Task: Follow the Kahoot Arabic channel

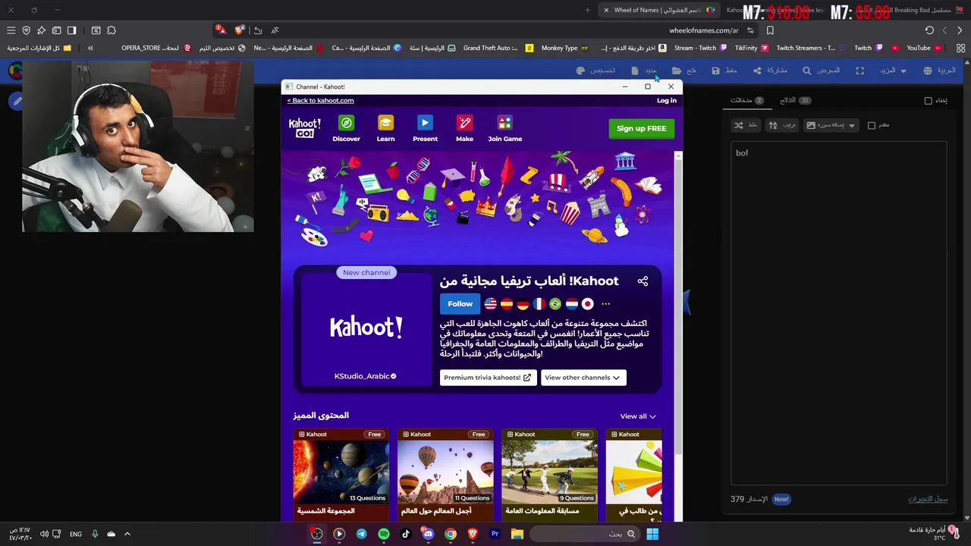Action: [460, 303]
